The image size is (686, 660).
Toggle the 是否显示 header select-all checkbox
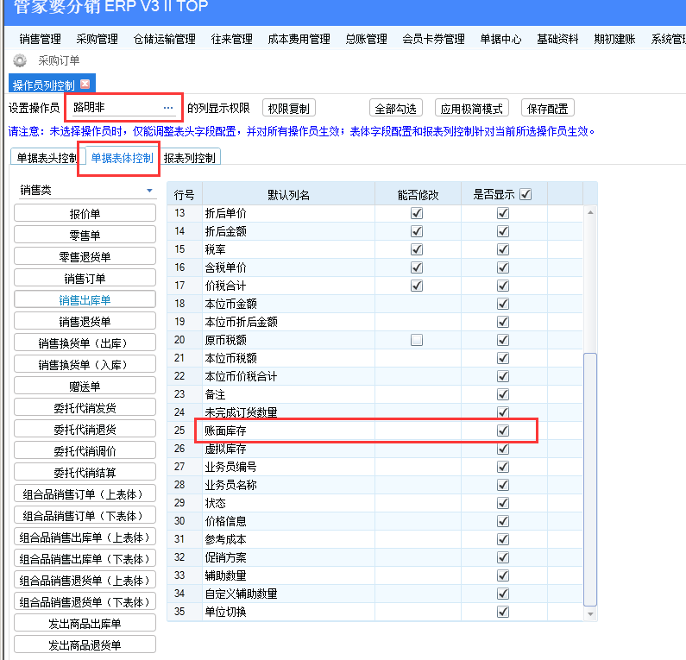click(x=526, y=194)
